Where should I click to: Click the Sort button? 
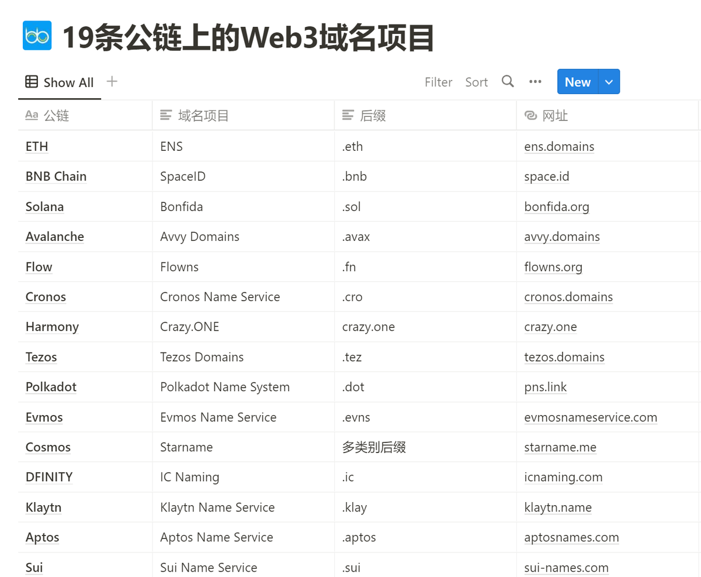point(476,82)
